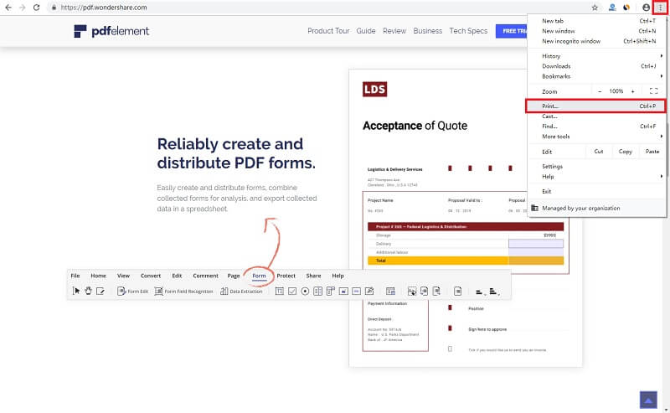Select New tab from the menu

click(x=595, y=20)
